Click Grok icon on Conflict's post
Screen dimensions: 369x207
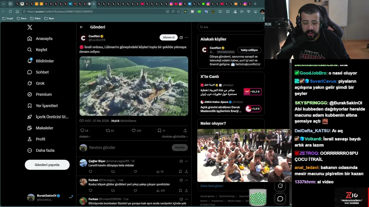click(x=181, y=37)
